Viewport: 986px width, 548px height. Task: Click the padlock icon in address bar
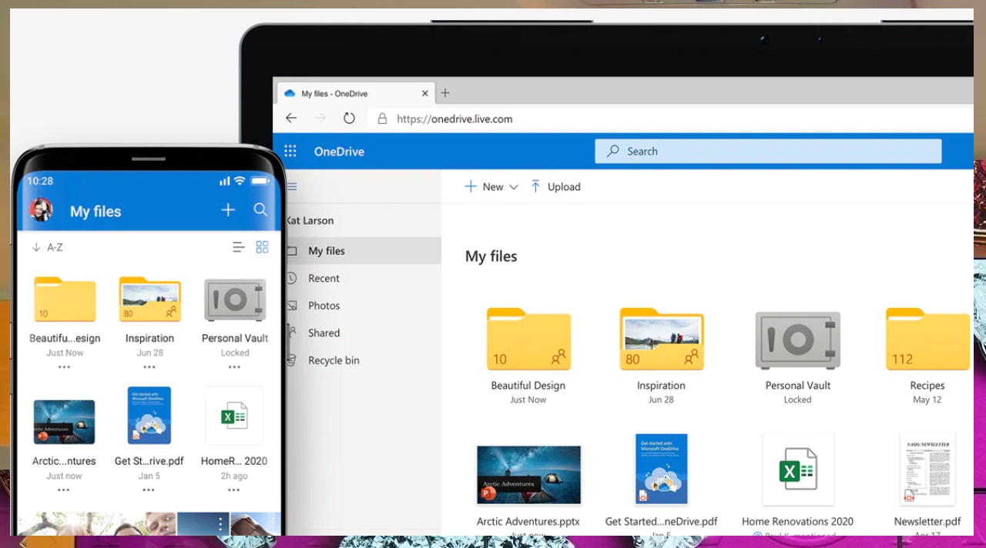pos(382,119)
